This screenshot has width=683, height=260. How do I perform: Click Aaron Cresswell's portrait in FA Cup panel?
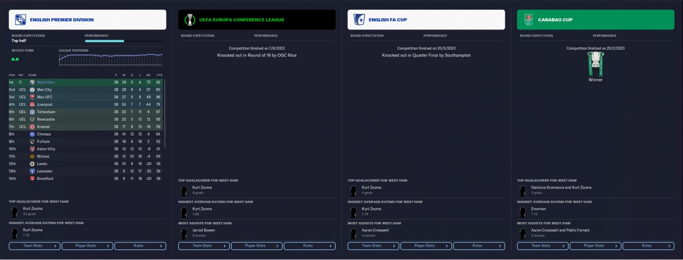coord(354,232)
